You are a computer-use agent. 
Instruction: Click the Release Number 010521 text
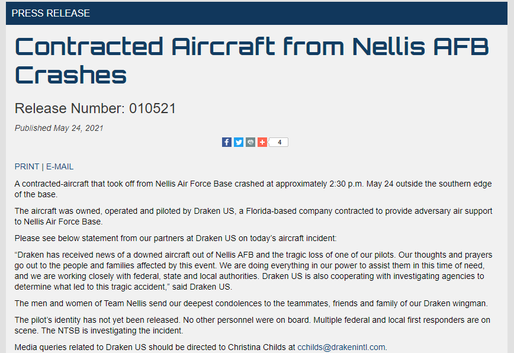click(x=95, y=108)
